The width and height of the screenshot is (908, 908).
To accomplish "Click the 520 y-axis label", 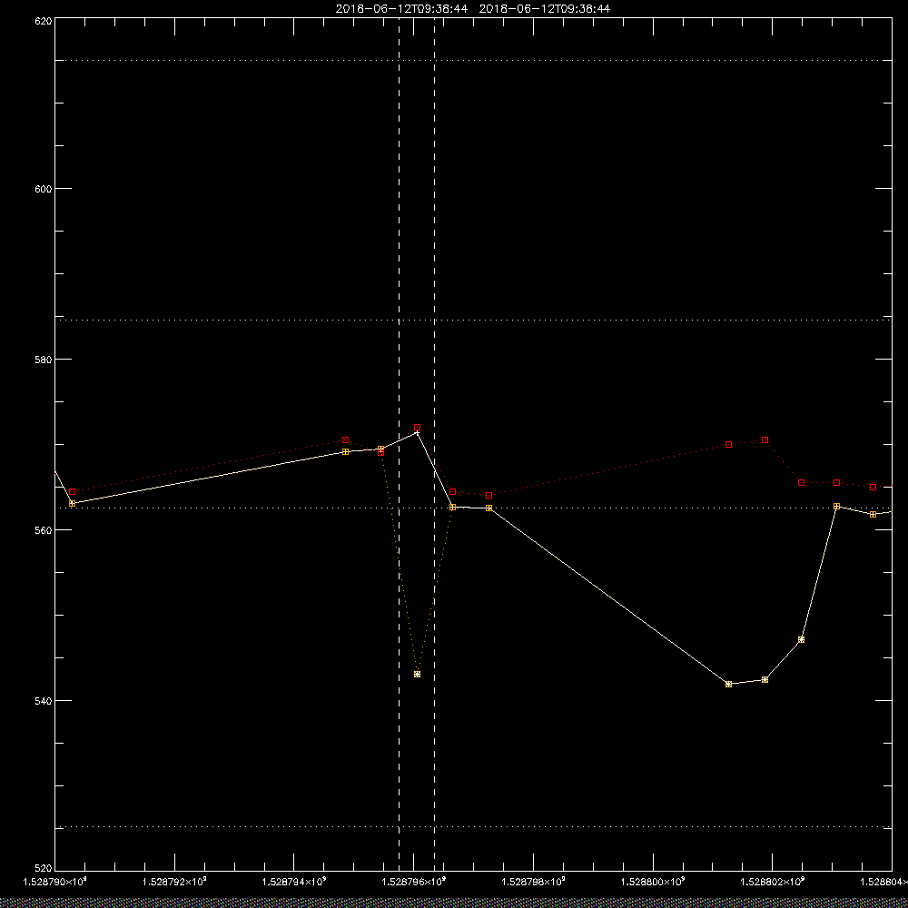I will (44, 869).
